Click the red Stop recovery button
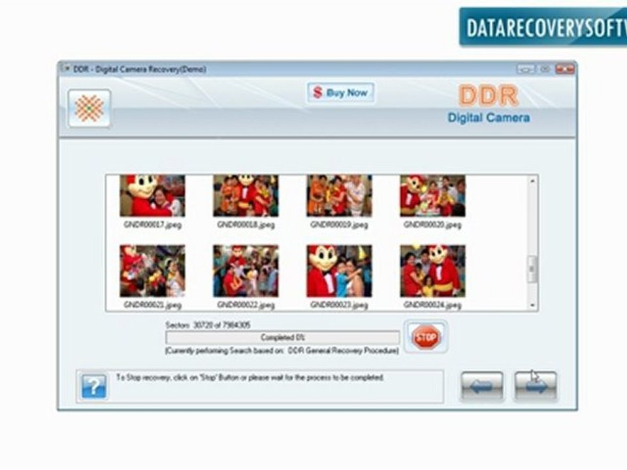 click(x=426, y=337)
